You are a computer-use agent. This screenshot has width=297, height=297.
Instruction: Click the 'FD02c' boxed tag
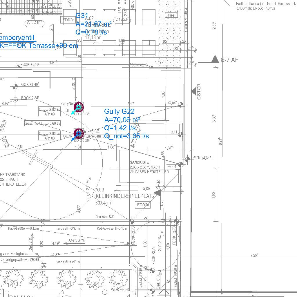coord(68,20)
